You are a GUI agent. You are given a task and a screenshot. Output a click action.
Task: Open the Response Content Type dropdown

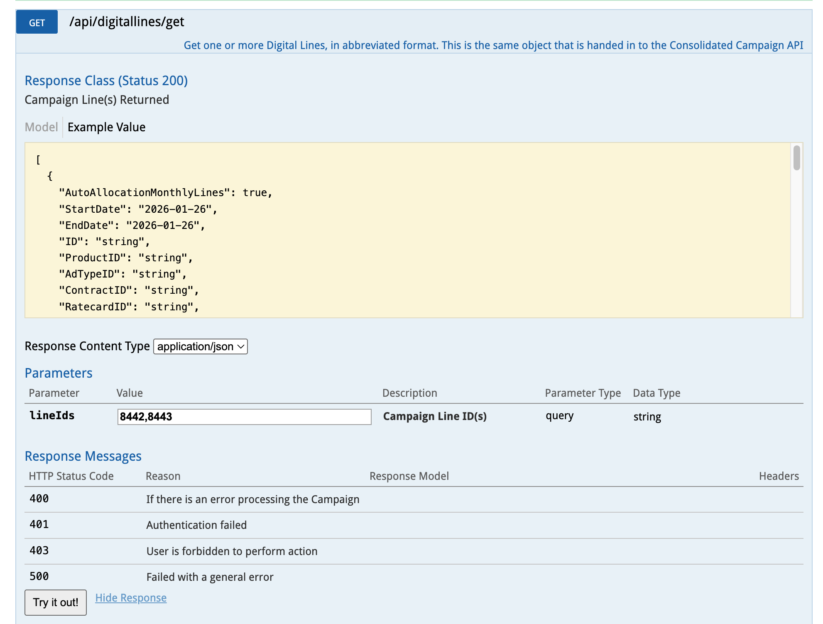201,346
